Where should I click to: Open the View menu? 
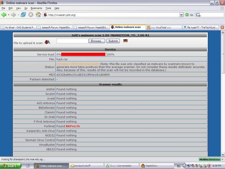pyautogui.click(x=18, y=8)
